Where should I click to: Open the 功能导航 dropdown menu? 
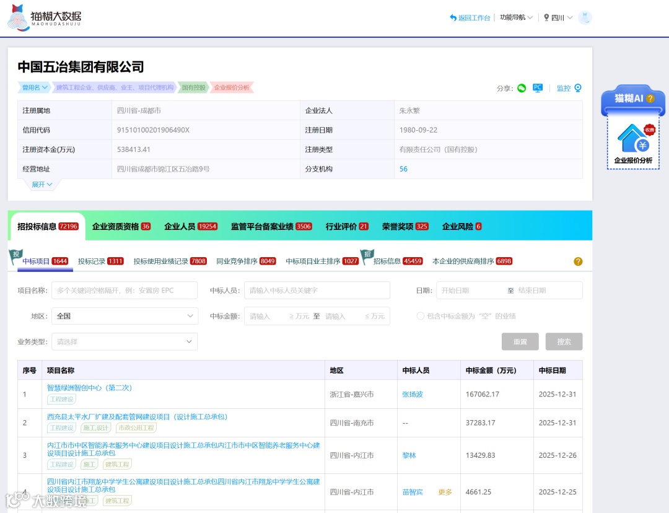click(516, 17)
